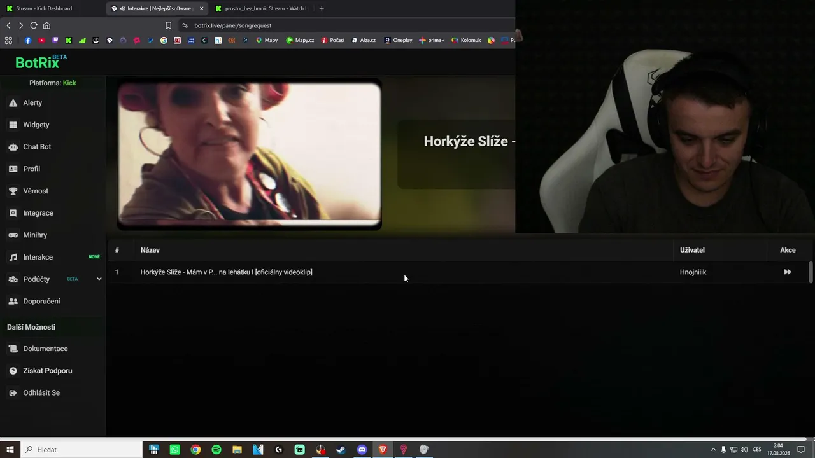Open the Windows Start menu
This screenshot has height=458, width=815.
[10, 450]
